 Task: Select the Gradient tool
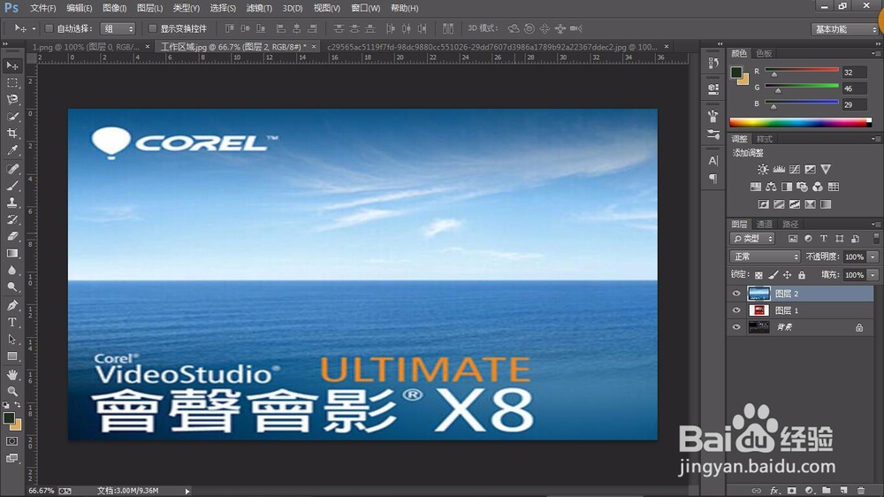[11, 254]
